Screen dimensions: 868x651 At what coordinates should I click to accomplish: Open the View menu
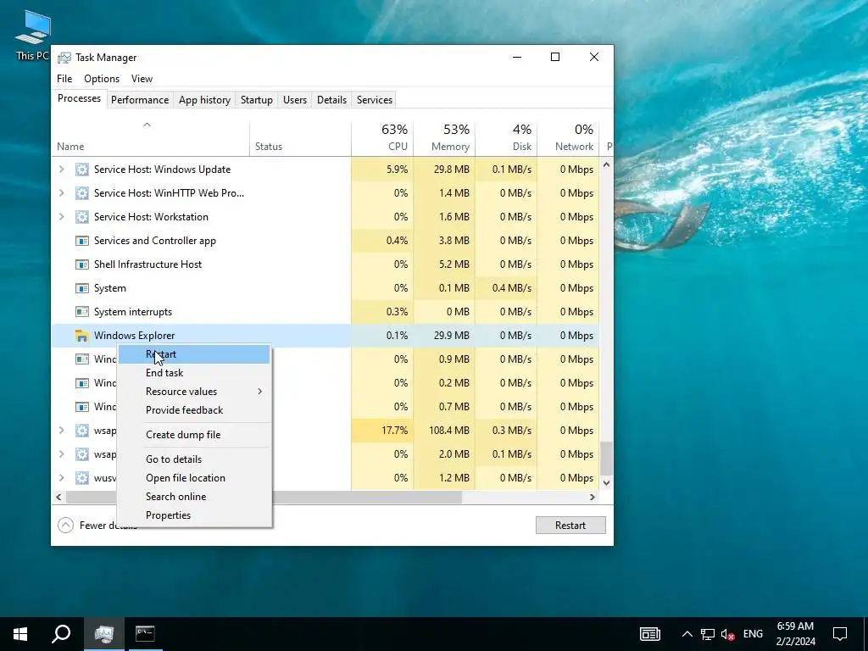142,79
